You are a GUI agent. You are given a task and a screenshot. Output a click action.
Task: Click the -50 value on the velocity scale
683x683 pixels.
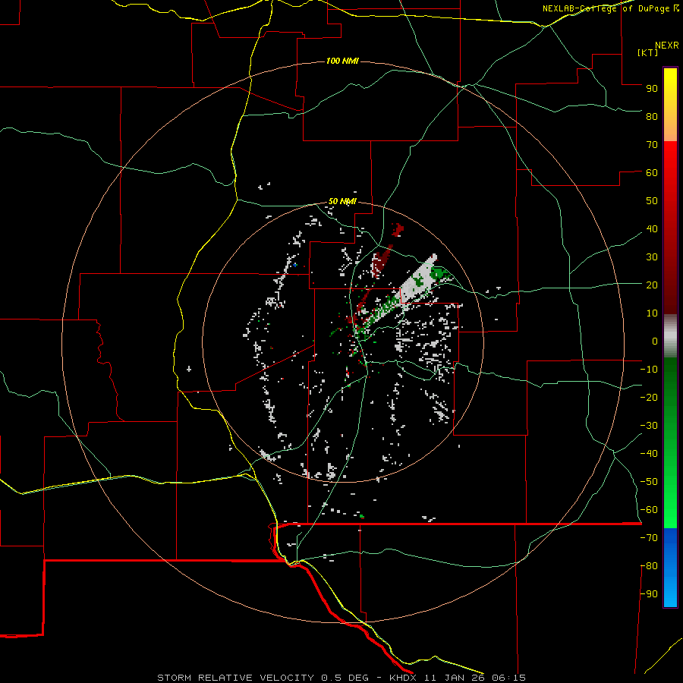click(649, 482)
